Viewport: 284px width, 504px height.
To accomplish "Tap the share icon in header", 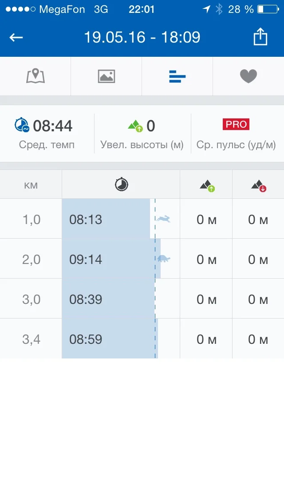I will [x=260, y=37].
